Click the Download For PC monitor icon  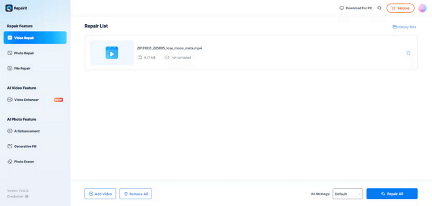(x=342, y=8)
